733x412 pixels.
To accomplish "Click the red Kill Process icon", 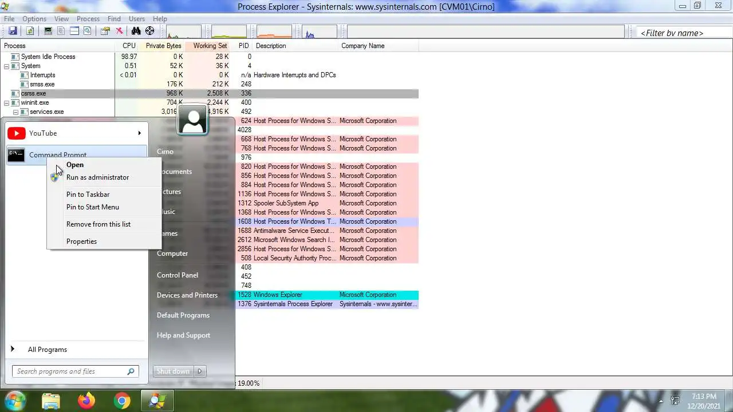I will pos(119,31).
